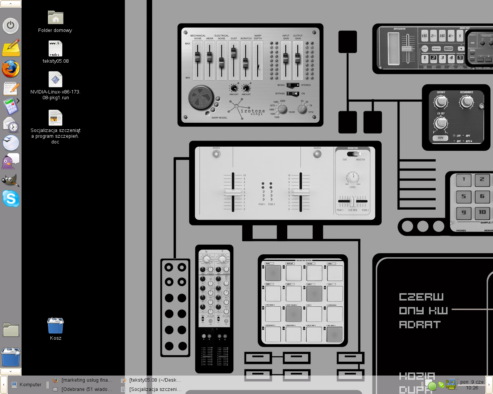
Task: Open Pidgin messenger in the dock
Action: [x=10, y=162]
